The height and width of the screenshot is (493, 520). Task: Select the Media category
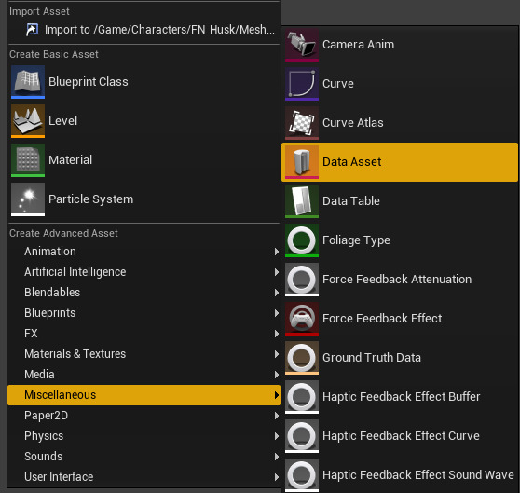point(144,375)
